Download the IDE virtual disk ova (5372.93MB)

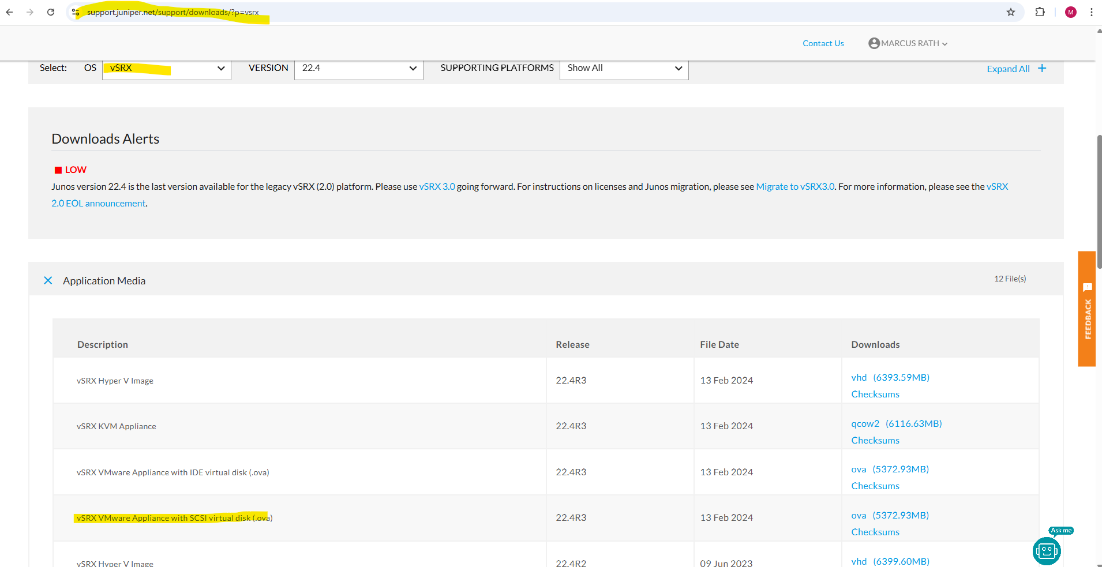pyautogui.click(x=890, y=469)
